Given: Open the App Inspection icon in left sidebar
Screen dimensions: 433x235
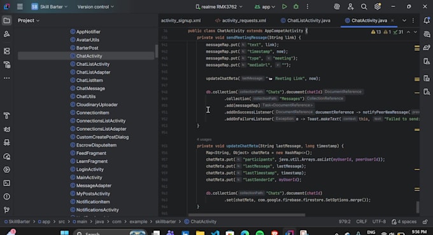Looking at the screenshot, I should [x=6, y=142].
